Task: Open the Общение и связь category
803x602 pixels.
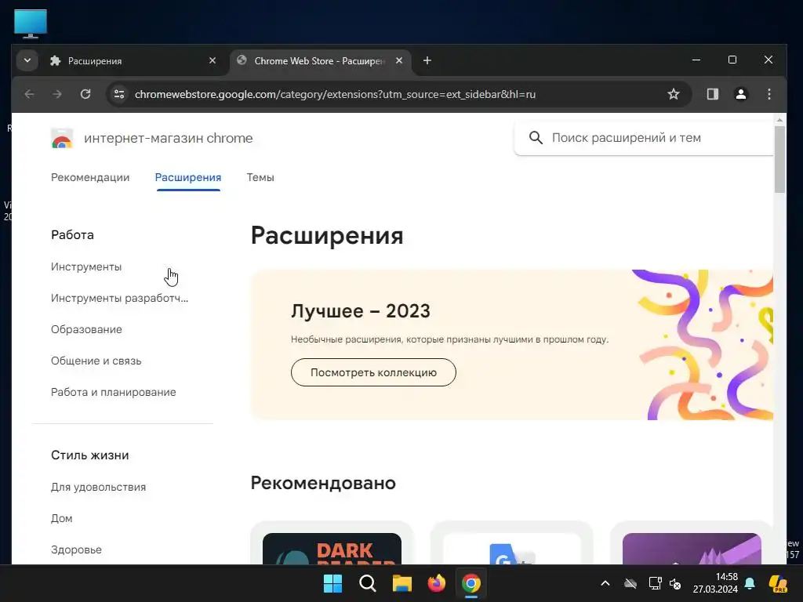Action: pos(96,361)
